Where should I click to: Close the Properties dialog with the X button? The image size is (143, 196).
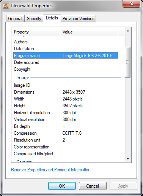coord(131,4)
